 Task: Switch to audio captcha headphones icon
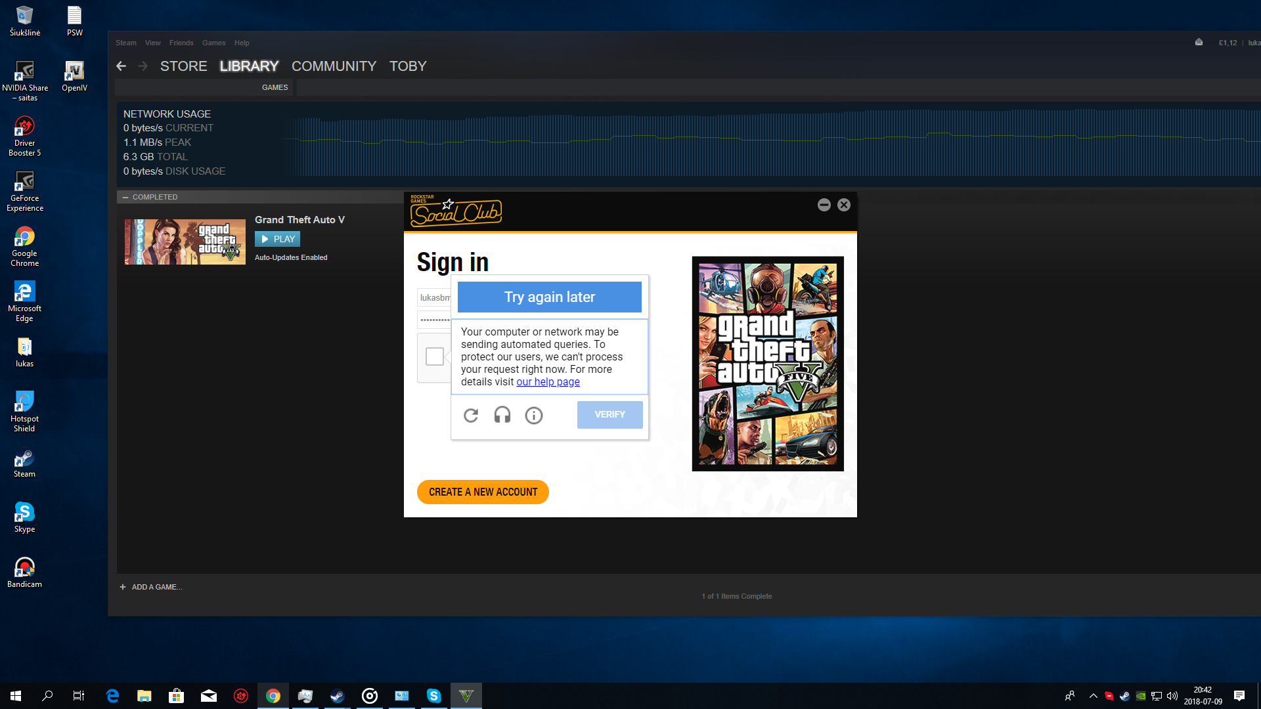point(502,415)
